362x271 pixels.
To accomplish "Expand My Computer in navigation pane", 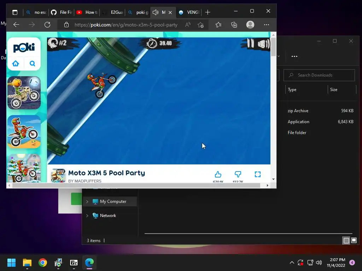I will (87, 201).
